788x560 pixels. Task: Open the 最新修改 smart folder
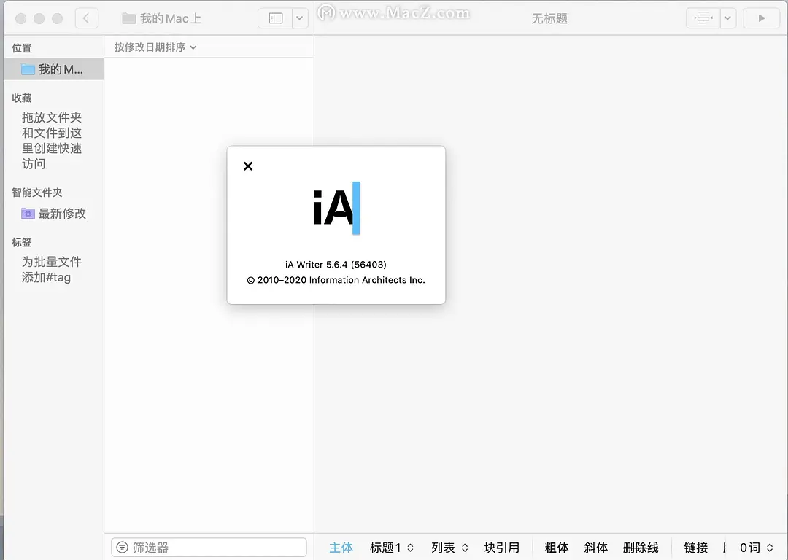54,214
